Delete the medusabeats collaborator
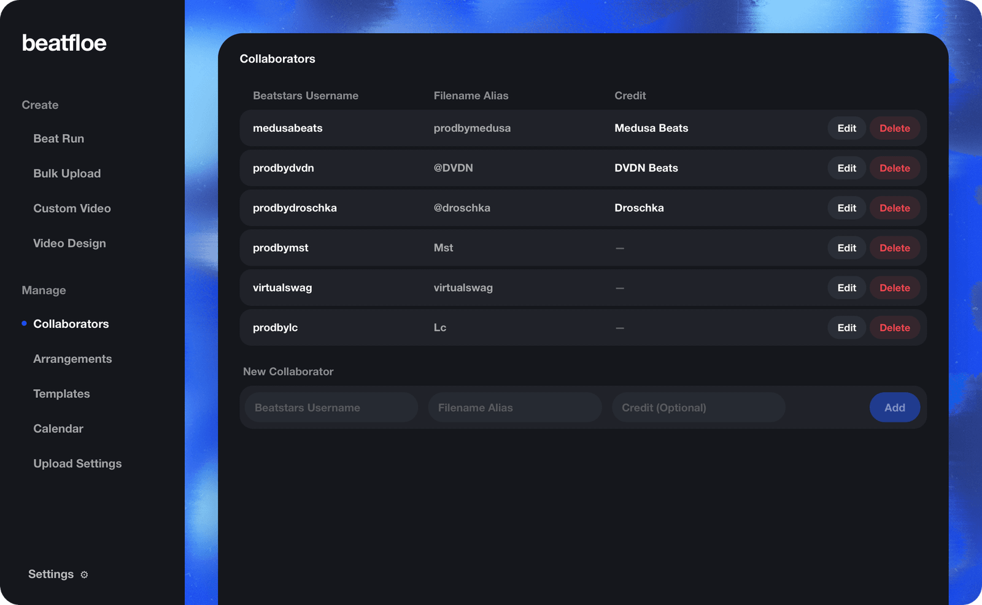This screenshot has width=982, height=605. [x=895, y=128]
